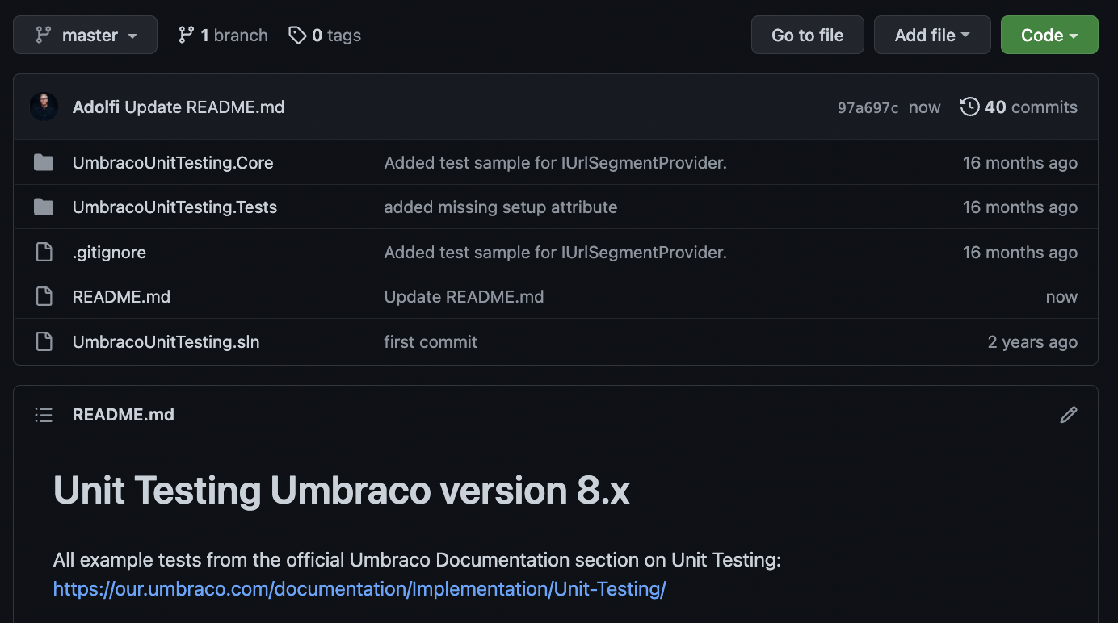Open commit 'added missing setup attribute'

pos(500,207)
